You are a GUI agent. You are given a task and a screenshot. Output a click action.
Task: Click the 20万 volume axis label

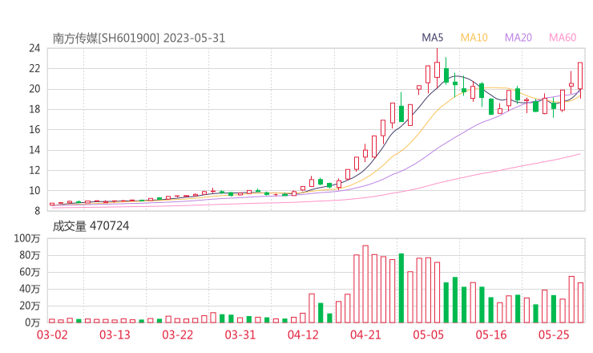coord(30,306)
